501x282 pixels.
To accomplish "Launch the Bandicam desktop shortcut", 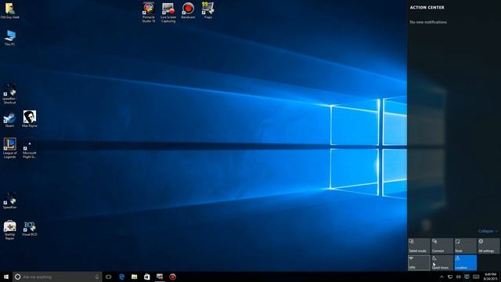I will click(x=188, y=11).
